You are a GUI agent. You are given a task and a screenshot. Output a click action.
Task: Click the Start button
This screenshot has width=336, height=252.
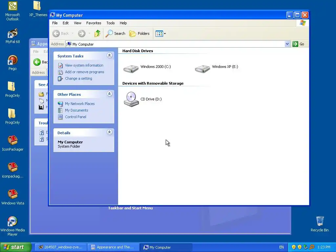16,247
